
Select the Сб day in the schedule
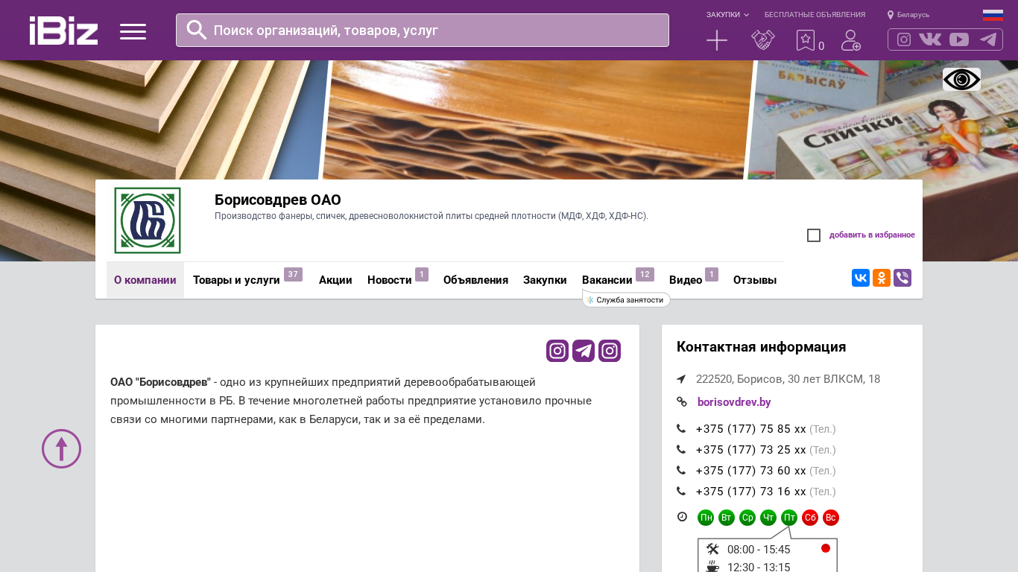pos(810,518)
